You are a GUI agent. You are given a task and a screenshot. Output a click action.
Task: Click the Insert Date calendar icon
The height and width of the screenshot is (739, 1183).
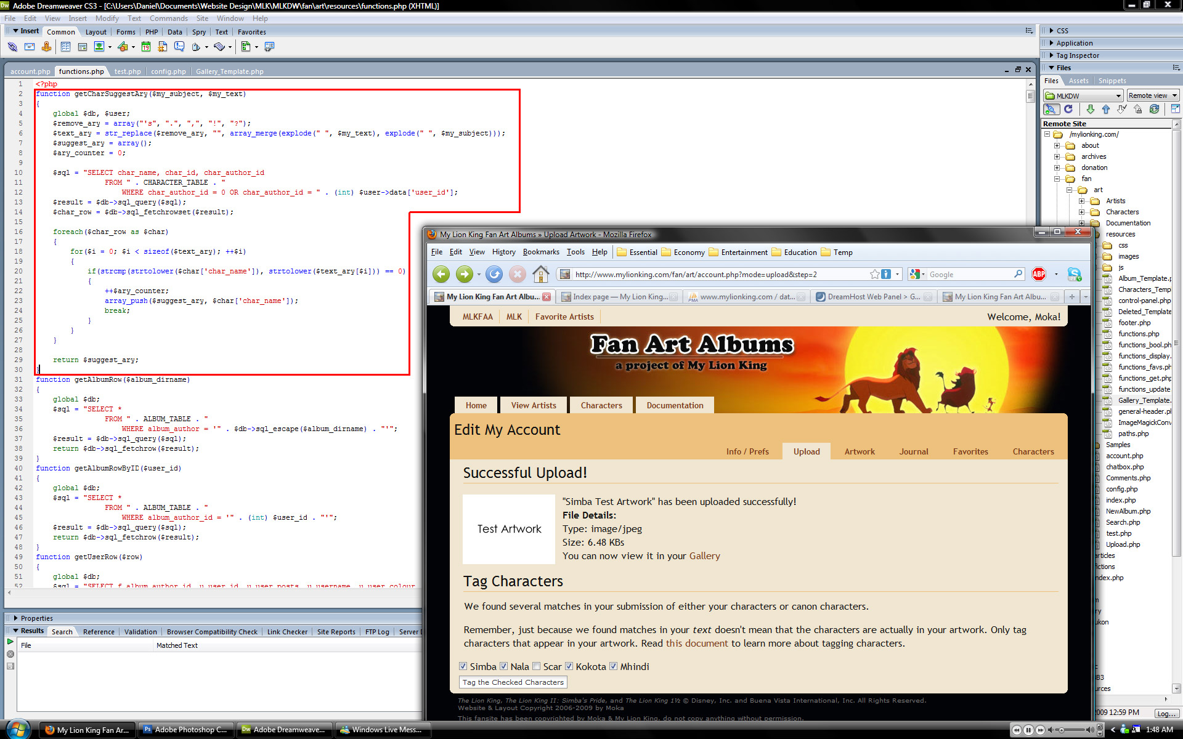point(146,47)
